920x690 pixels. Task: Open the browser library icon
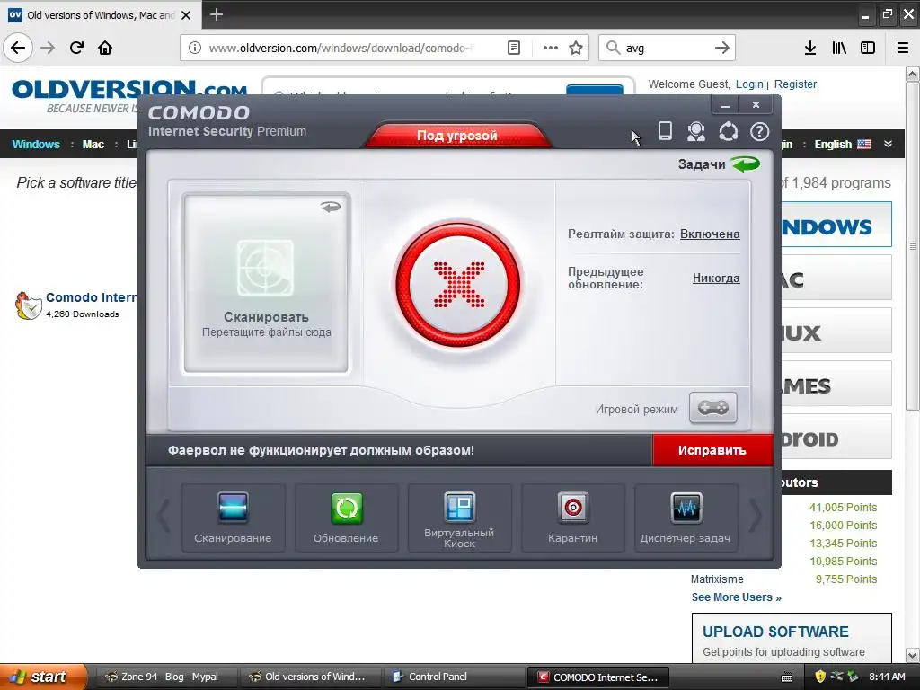pos(839,48)
